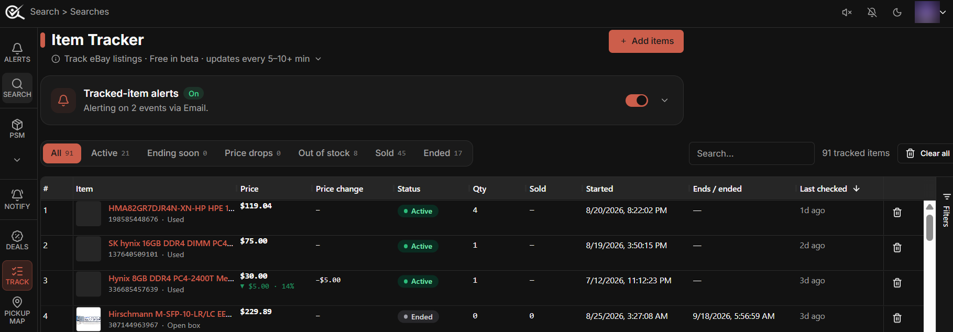Open Hynix 8GB DDR4 PC4-2400T listing
Screen dimensions: 953x332
tap(171, 279)
